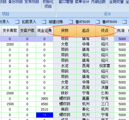Screen dimensions: 129x120
Task: Click 全局变量 in the ribbon
Action: (116, 2)
